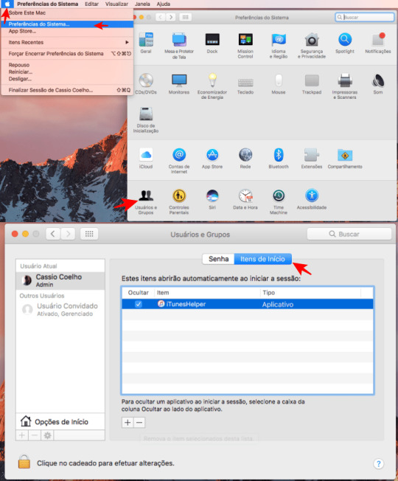Open the Acessibilidade preferences icon
Image resolution: width=398 pixels, height=481 pixels.
tap(312, 199)
